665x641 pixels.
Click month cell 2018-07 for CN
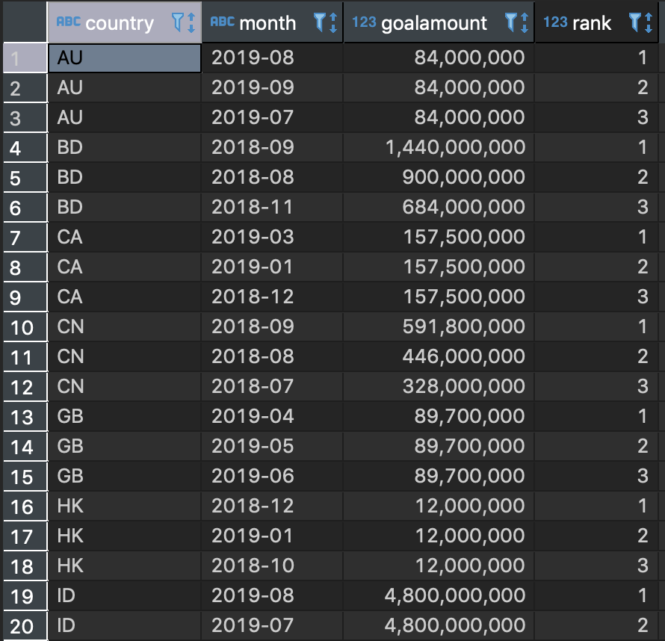point(272,387)
